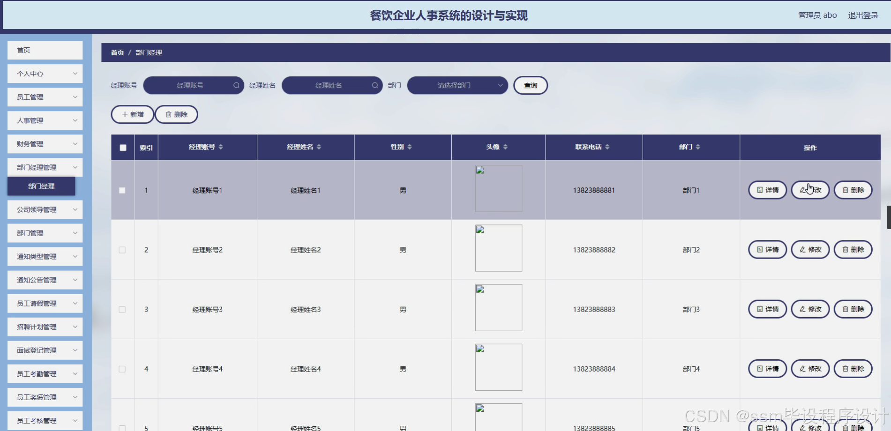891x431 pixels.
Task: Go to 首页 in the sidebar
Action: coord(45,50)
